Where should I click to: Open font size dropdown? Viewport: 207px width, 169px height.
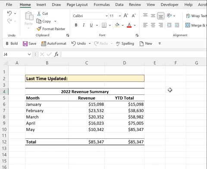pyautogui.click(x=120, y=16)
